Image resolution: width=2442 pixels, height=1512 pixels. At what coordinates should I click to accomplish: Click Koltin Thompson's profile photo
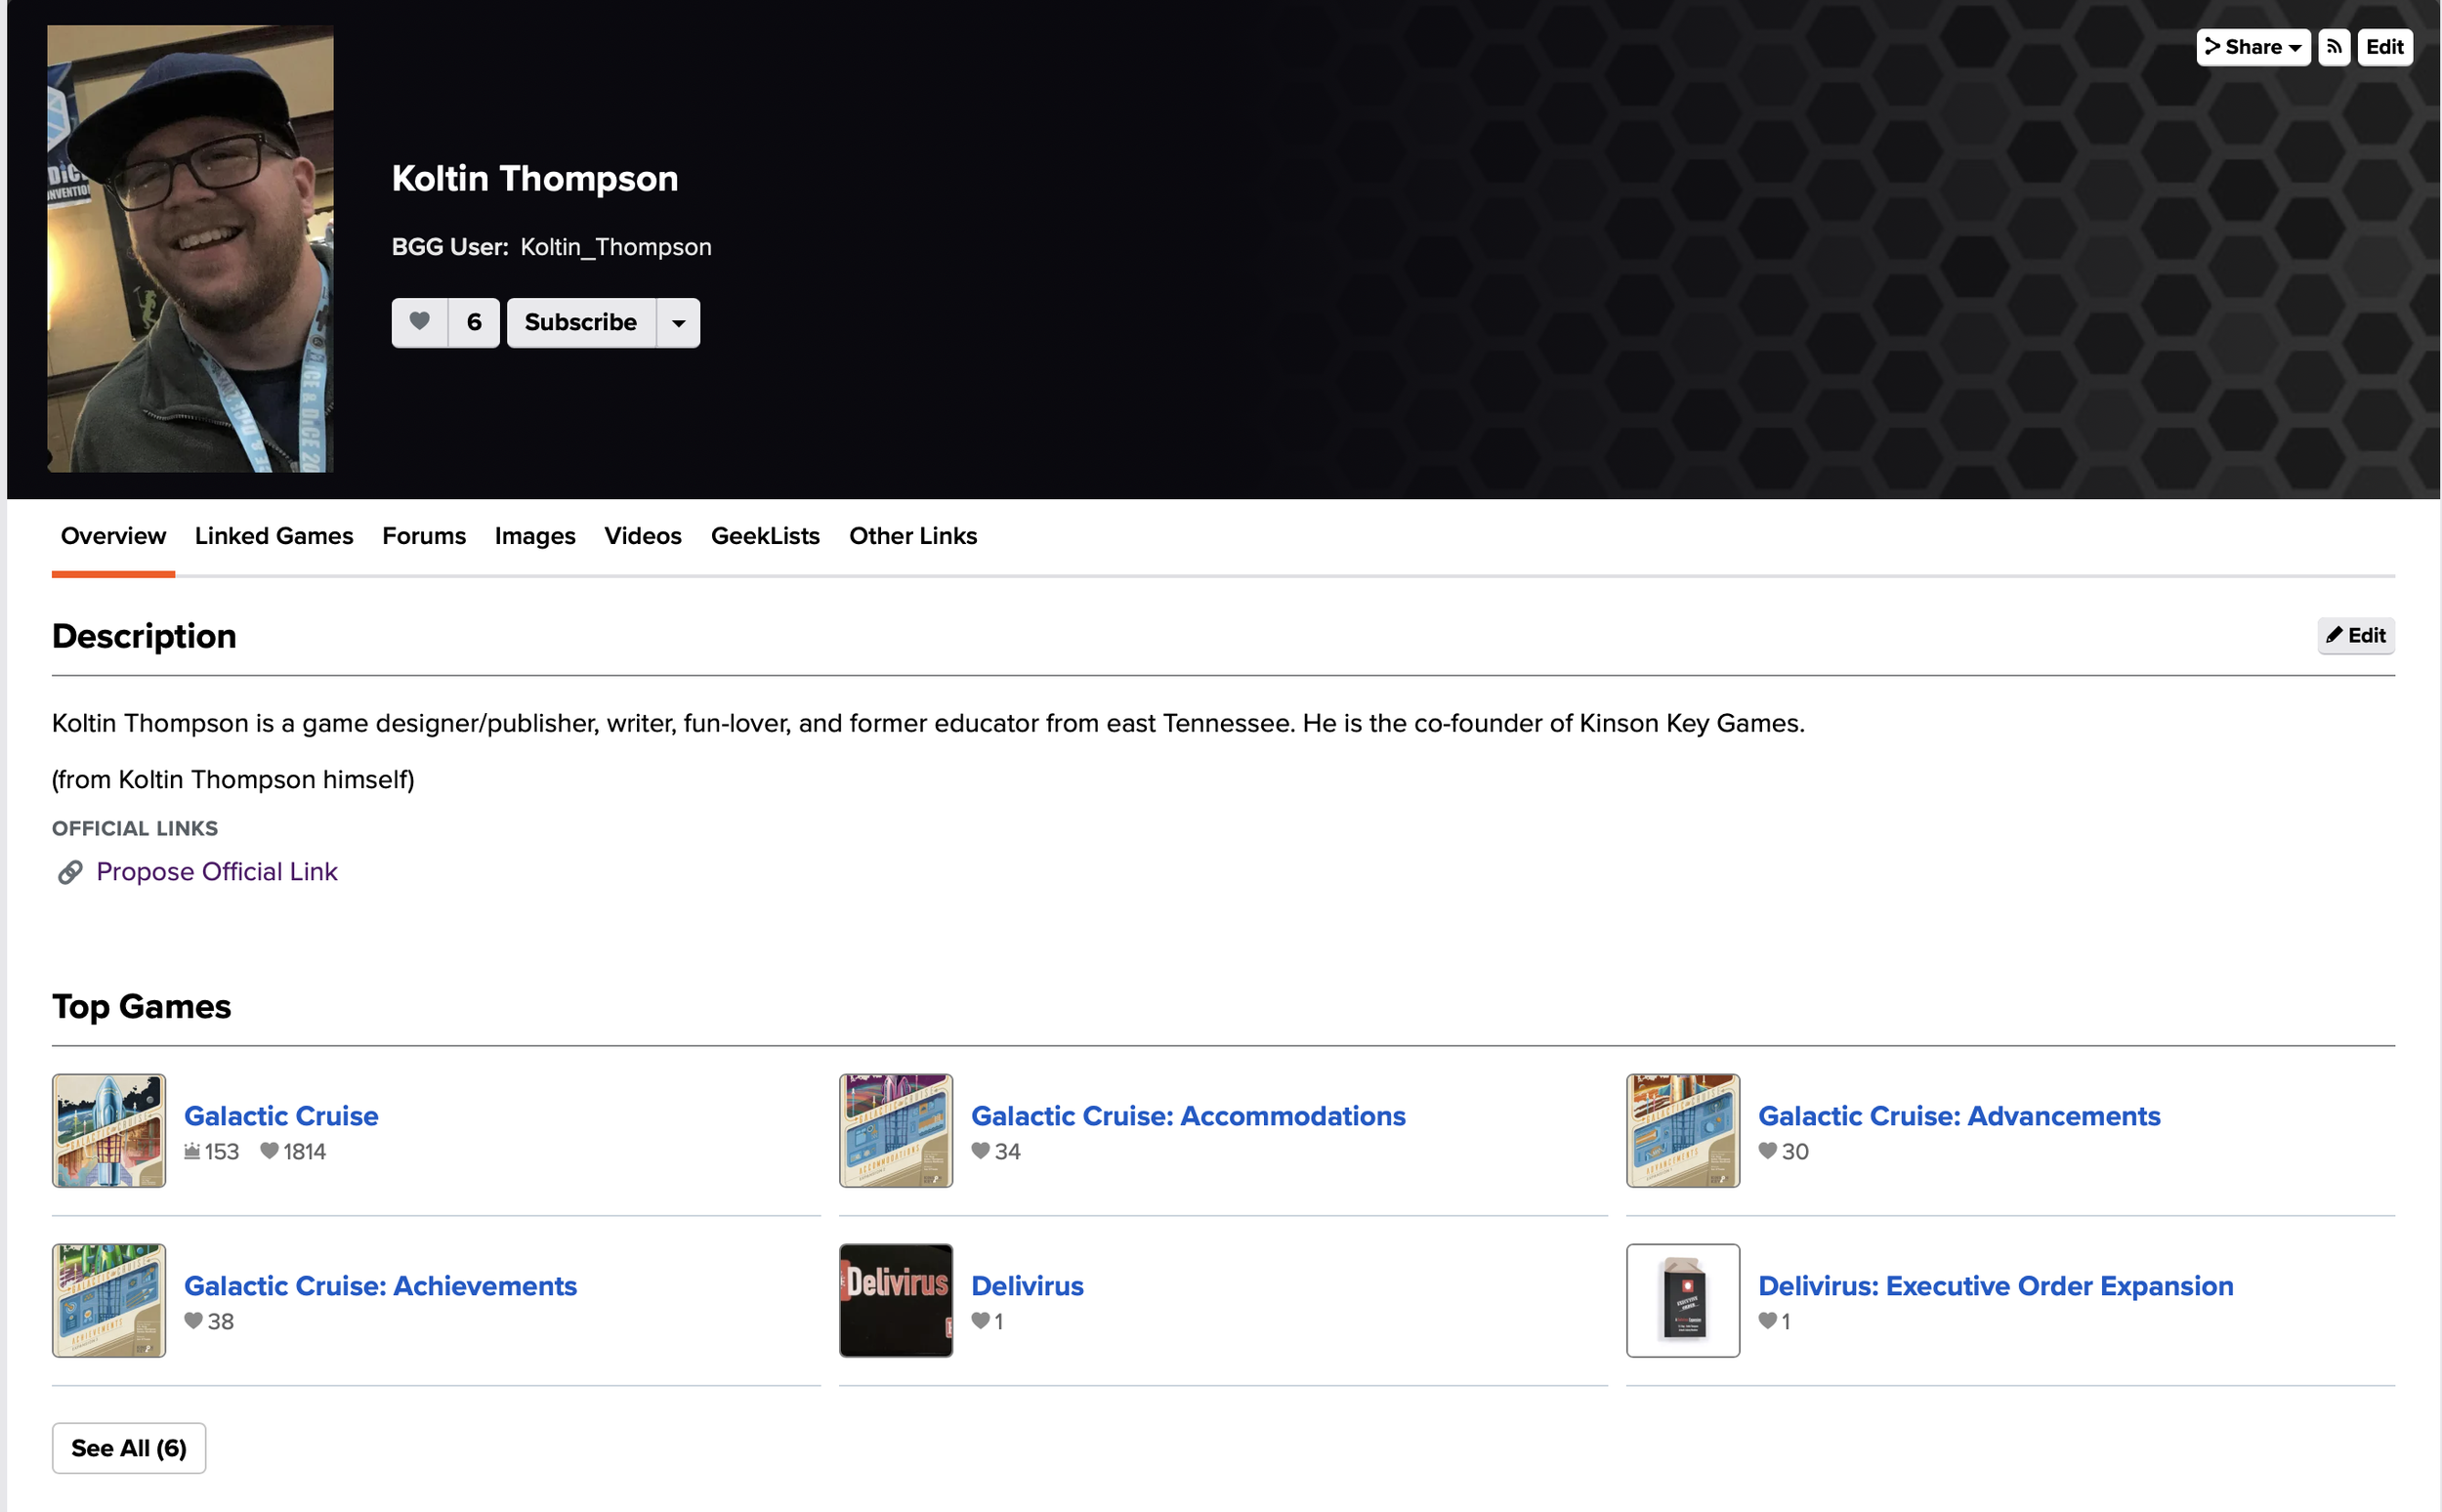coord(190,249)
